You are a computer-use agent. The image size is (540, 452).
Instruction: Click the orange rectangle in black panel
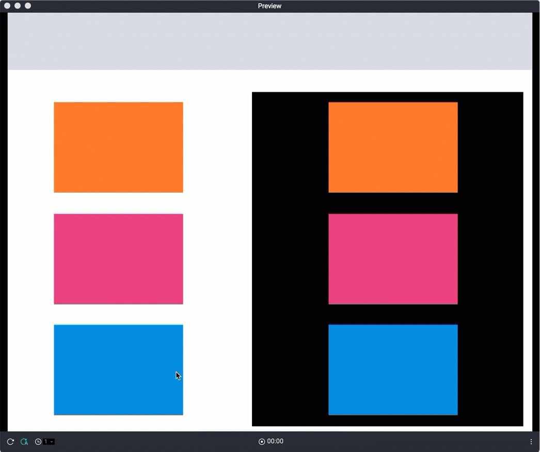[393, 147]
